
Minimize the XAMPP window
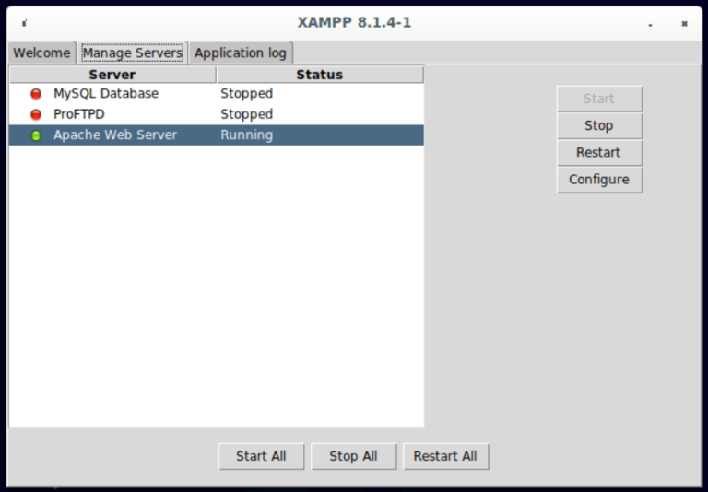click(650, 24)
